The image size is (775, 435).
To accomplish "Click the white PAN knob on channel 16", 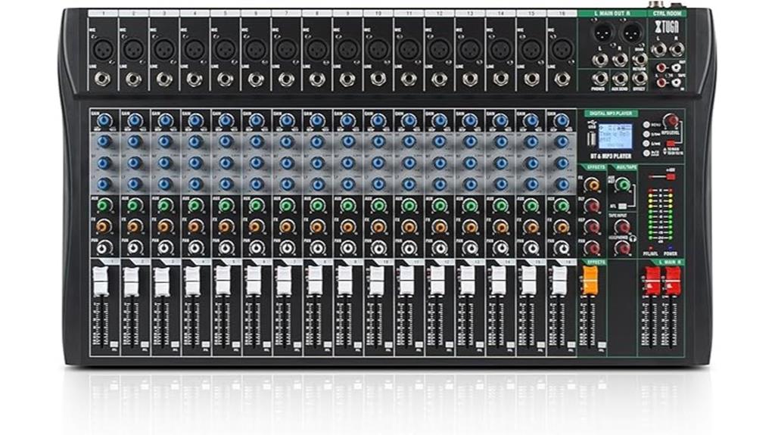I will (562, 247).
